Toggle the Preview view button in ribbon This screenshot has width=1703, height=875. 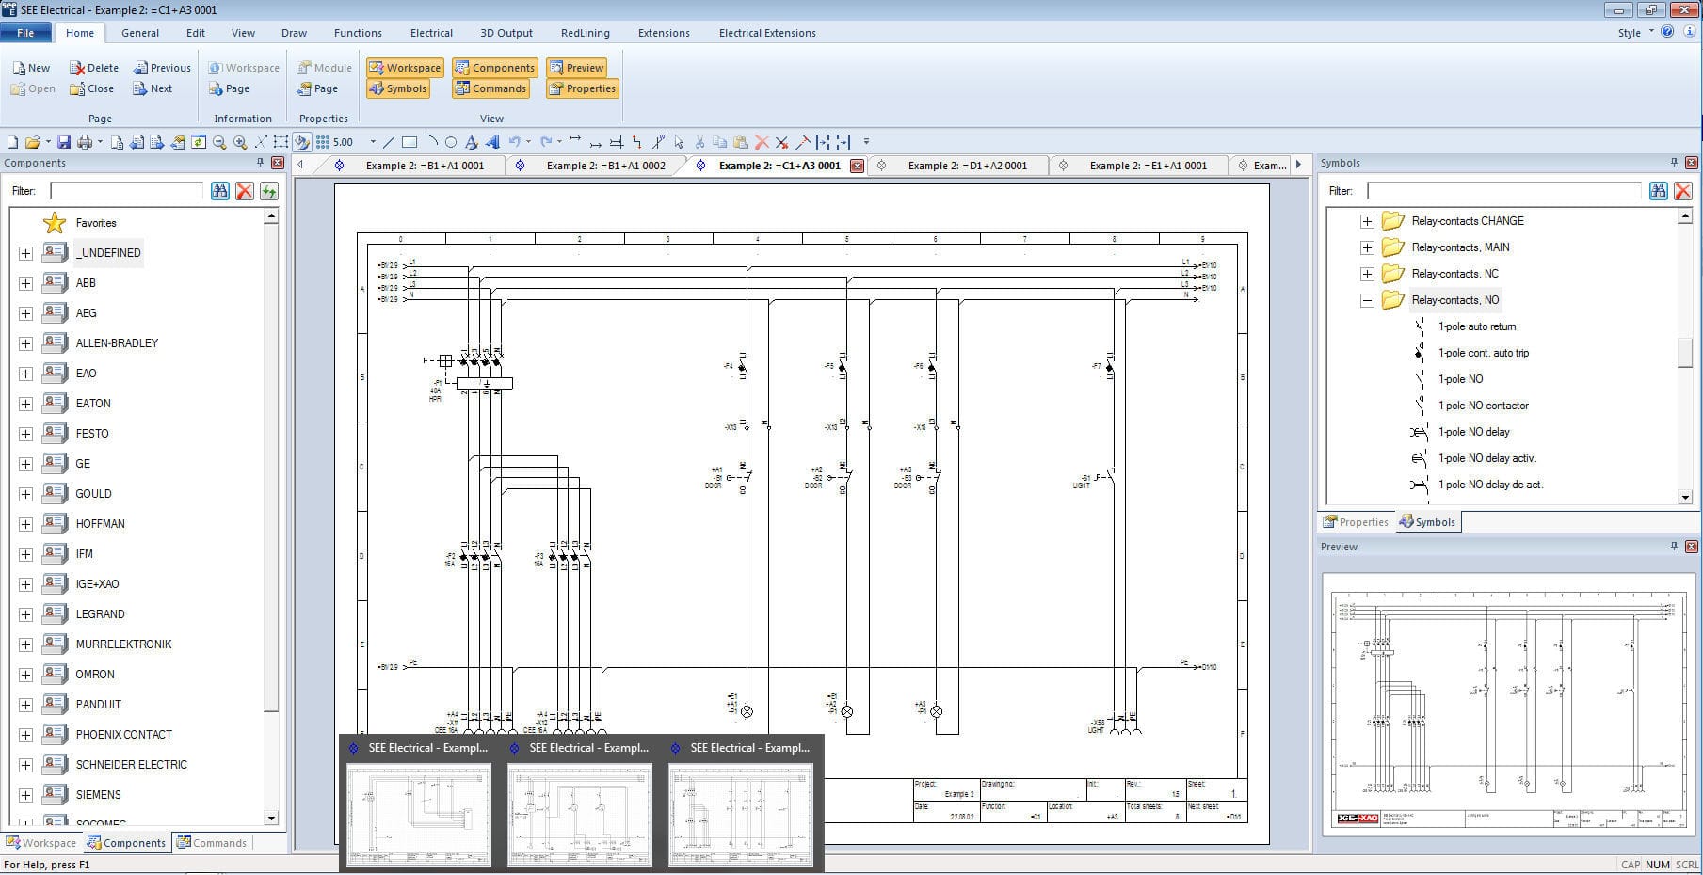click(x=576, y=68)
